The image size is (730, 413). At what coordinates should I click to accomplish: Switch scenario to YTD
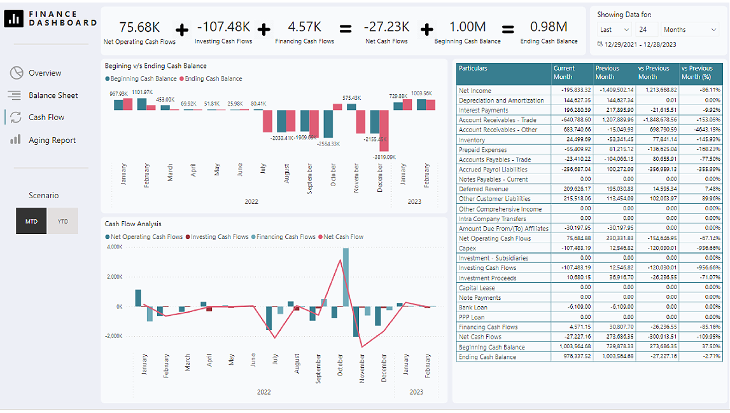tap(63, 221)
